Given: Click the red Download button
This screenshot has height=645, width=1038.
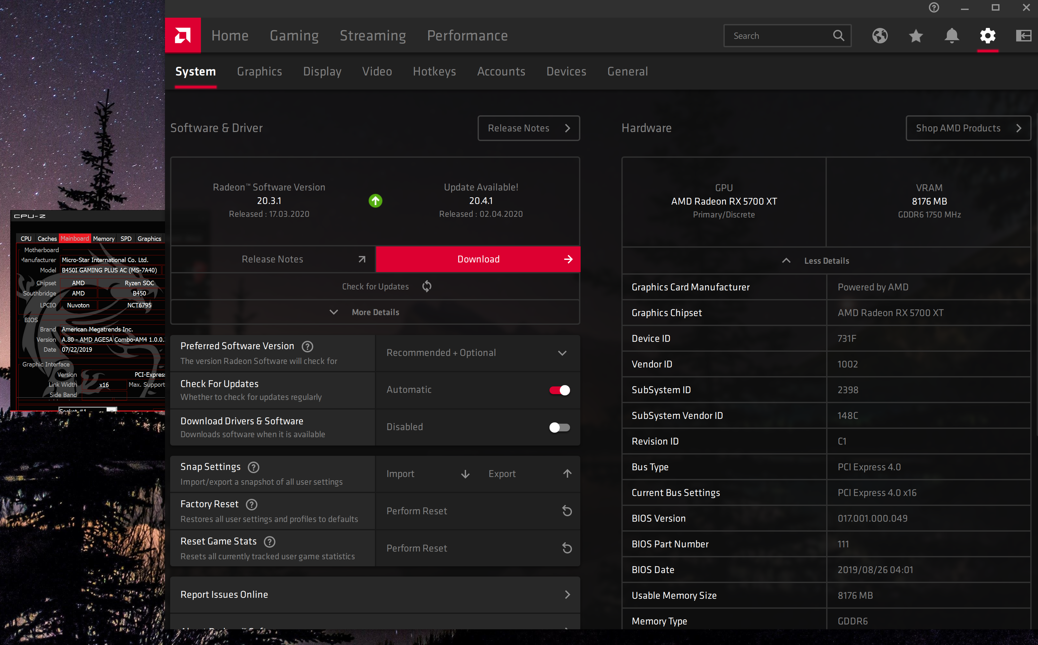Looking at the screenshot, I should pos(478,259).
